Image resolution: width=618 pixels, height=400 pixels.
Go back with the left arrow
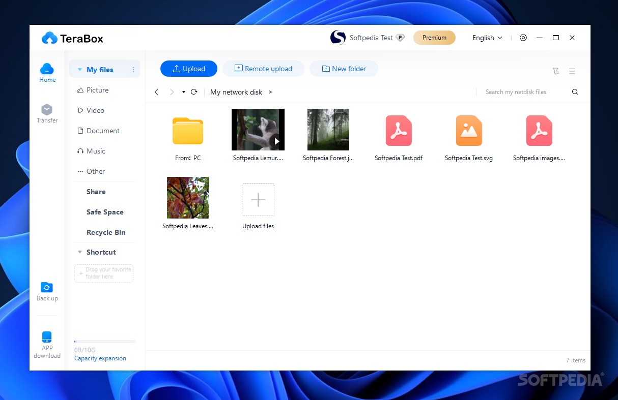click(157, 92)
